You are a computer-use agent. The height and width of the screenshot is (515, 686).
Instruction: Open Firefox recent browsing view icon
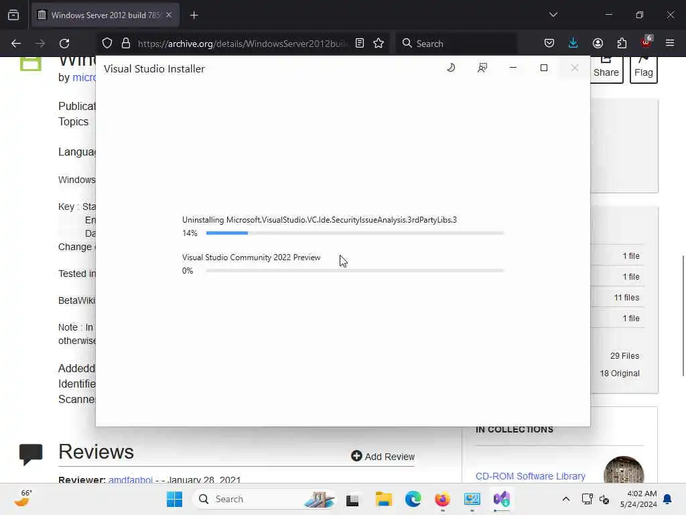click(13, 15)
